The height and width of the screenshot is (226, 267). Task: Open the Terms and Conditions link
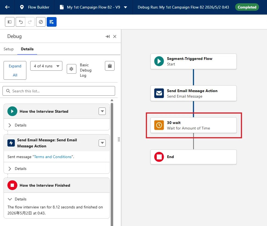[53, 157]
